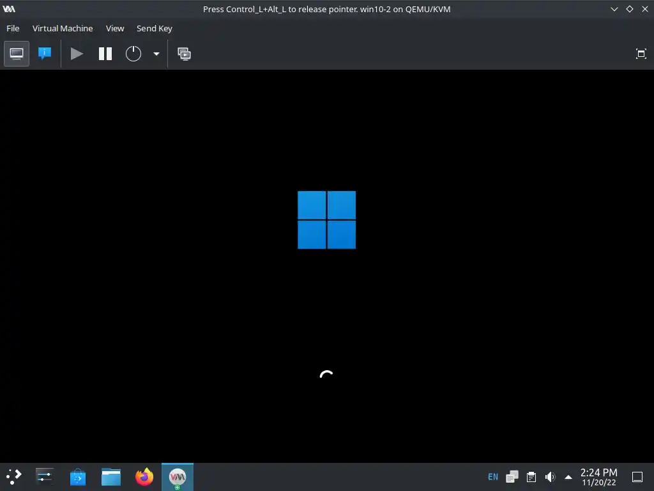Select Virtual Machine Manager taskbar entry
The height and width of the screenshot is (491, 654).
point(178,477)
